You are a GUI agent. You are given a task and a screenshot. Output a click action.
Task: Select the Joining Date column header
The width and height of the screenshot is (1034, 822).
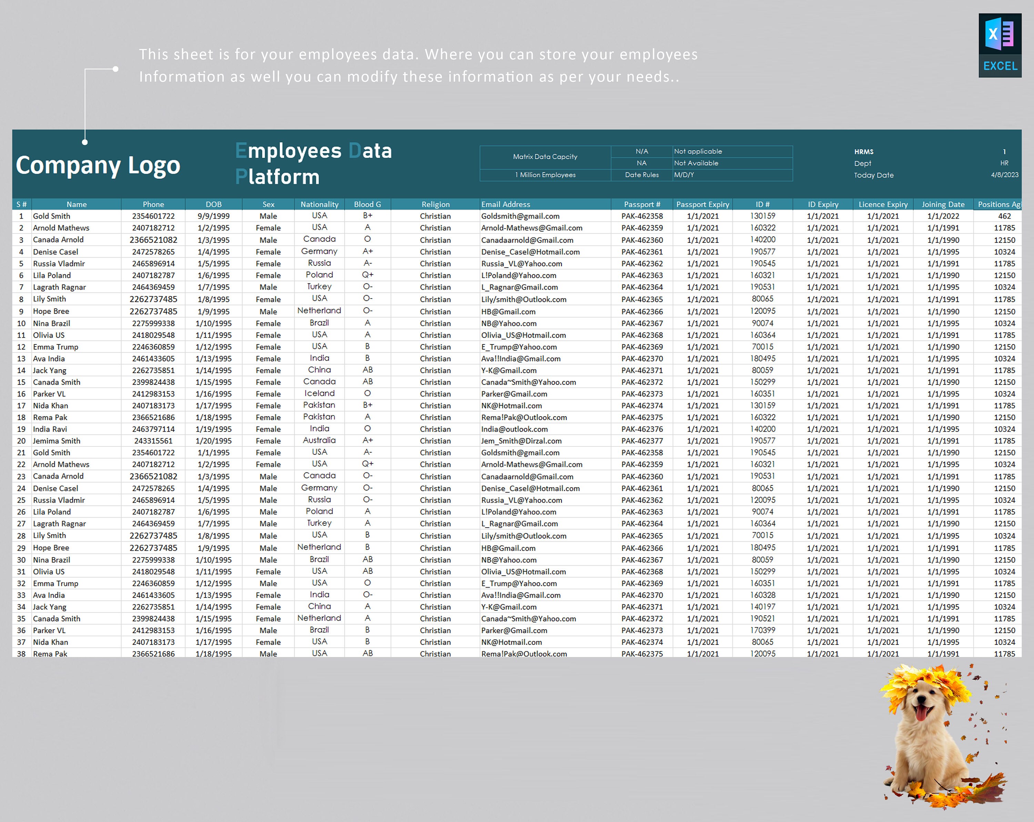tap(943, 204)
